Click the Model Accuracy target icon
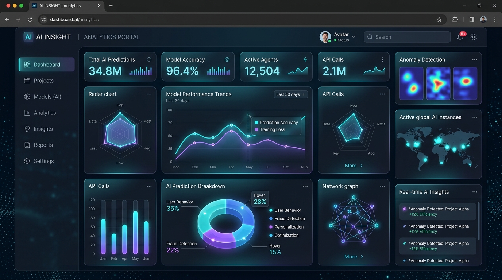 (227, 59)
